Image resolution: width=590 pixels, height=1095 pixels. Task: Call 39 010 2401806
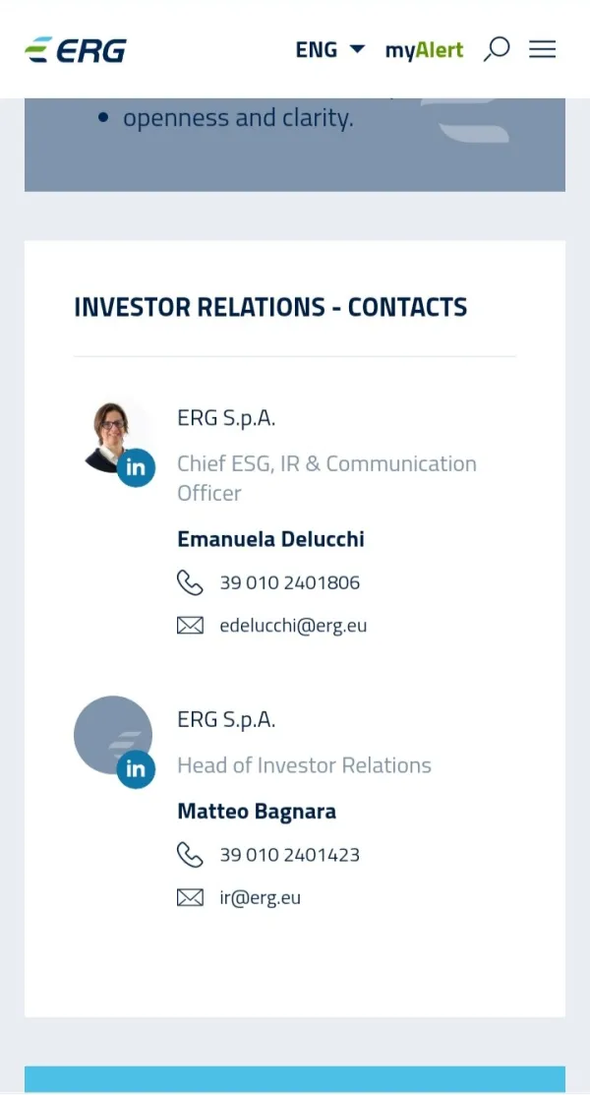[x=289, y=582]
